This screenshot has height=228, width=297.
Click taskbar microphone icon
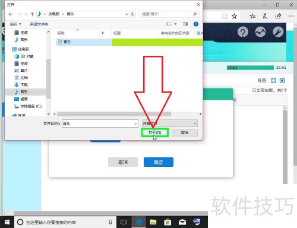coord(110,222)
